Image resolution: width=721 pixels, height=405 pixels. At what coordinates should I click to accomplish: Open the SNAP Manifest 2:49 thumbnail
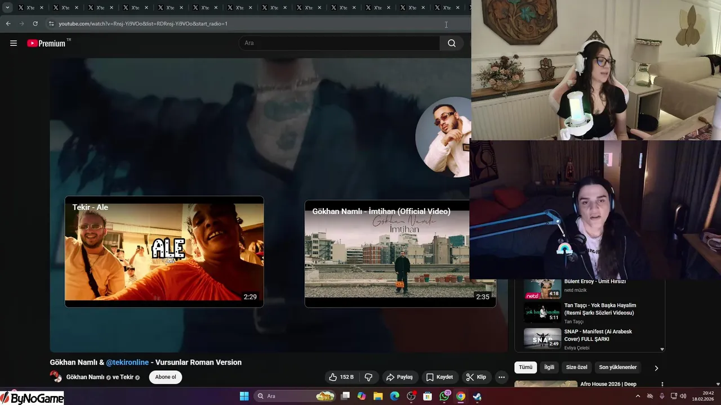[x=542, y=338]
